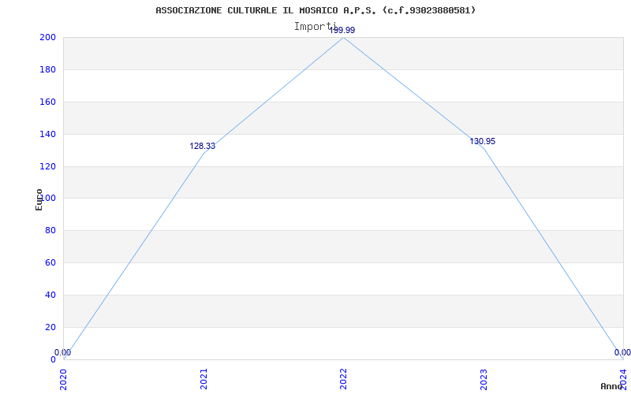Image resolution: width=631 pixels, height=394 pixels.
Task: Click the 0.00 label above 2024
Action: (622, 352)
